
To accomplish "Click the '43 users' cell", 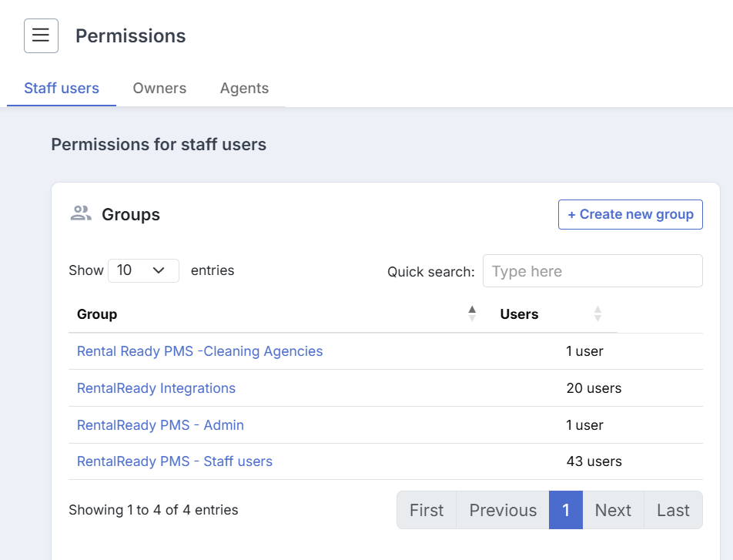I will coord(594,461).
